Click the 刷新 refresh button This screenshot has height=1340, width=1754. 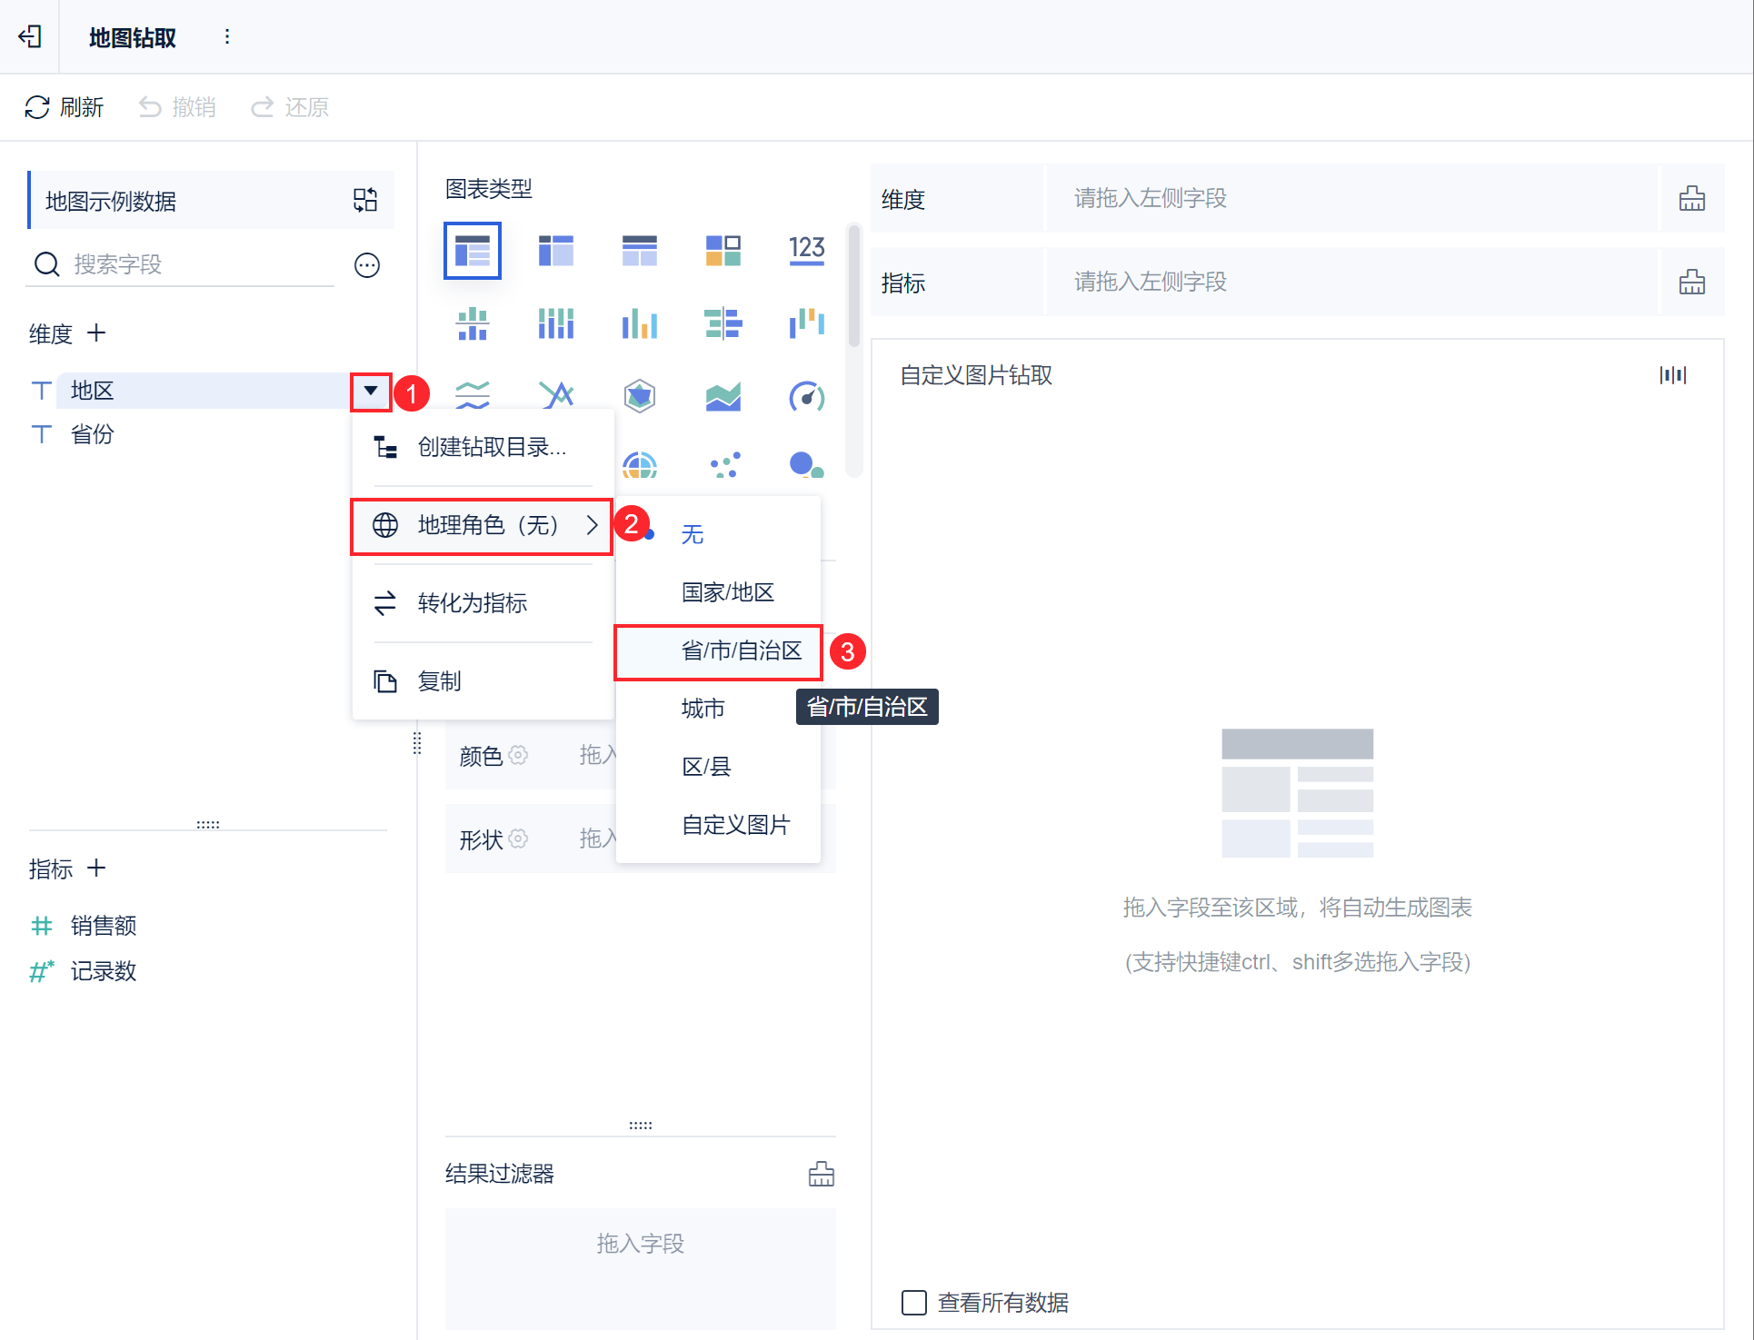65,107
